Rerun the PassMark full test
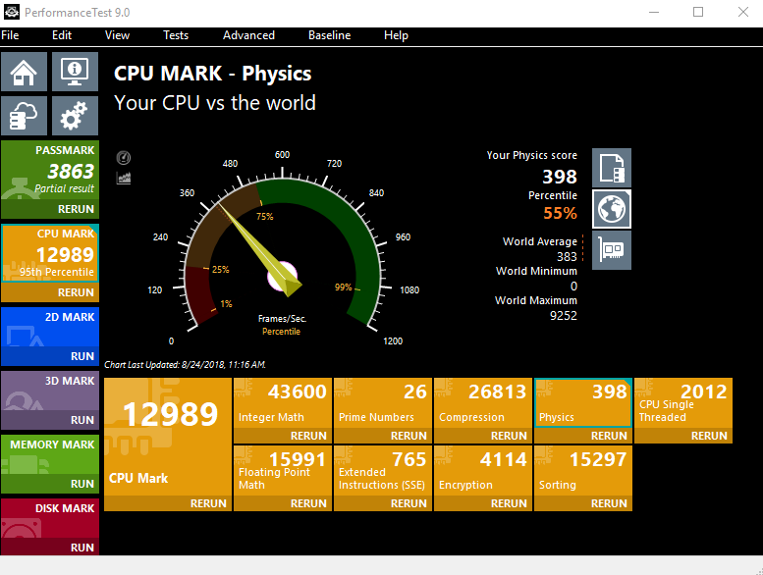 click(76, 209)
